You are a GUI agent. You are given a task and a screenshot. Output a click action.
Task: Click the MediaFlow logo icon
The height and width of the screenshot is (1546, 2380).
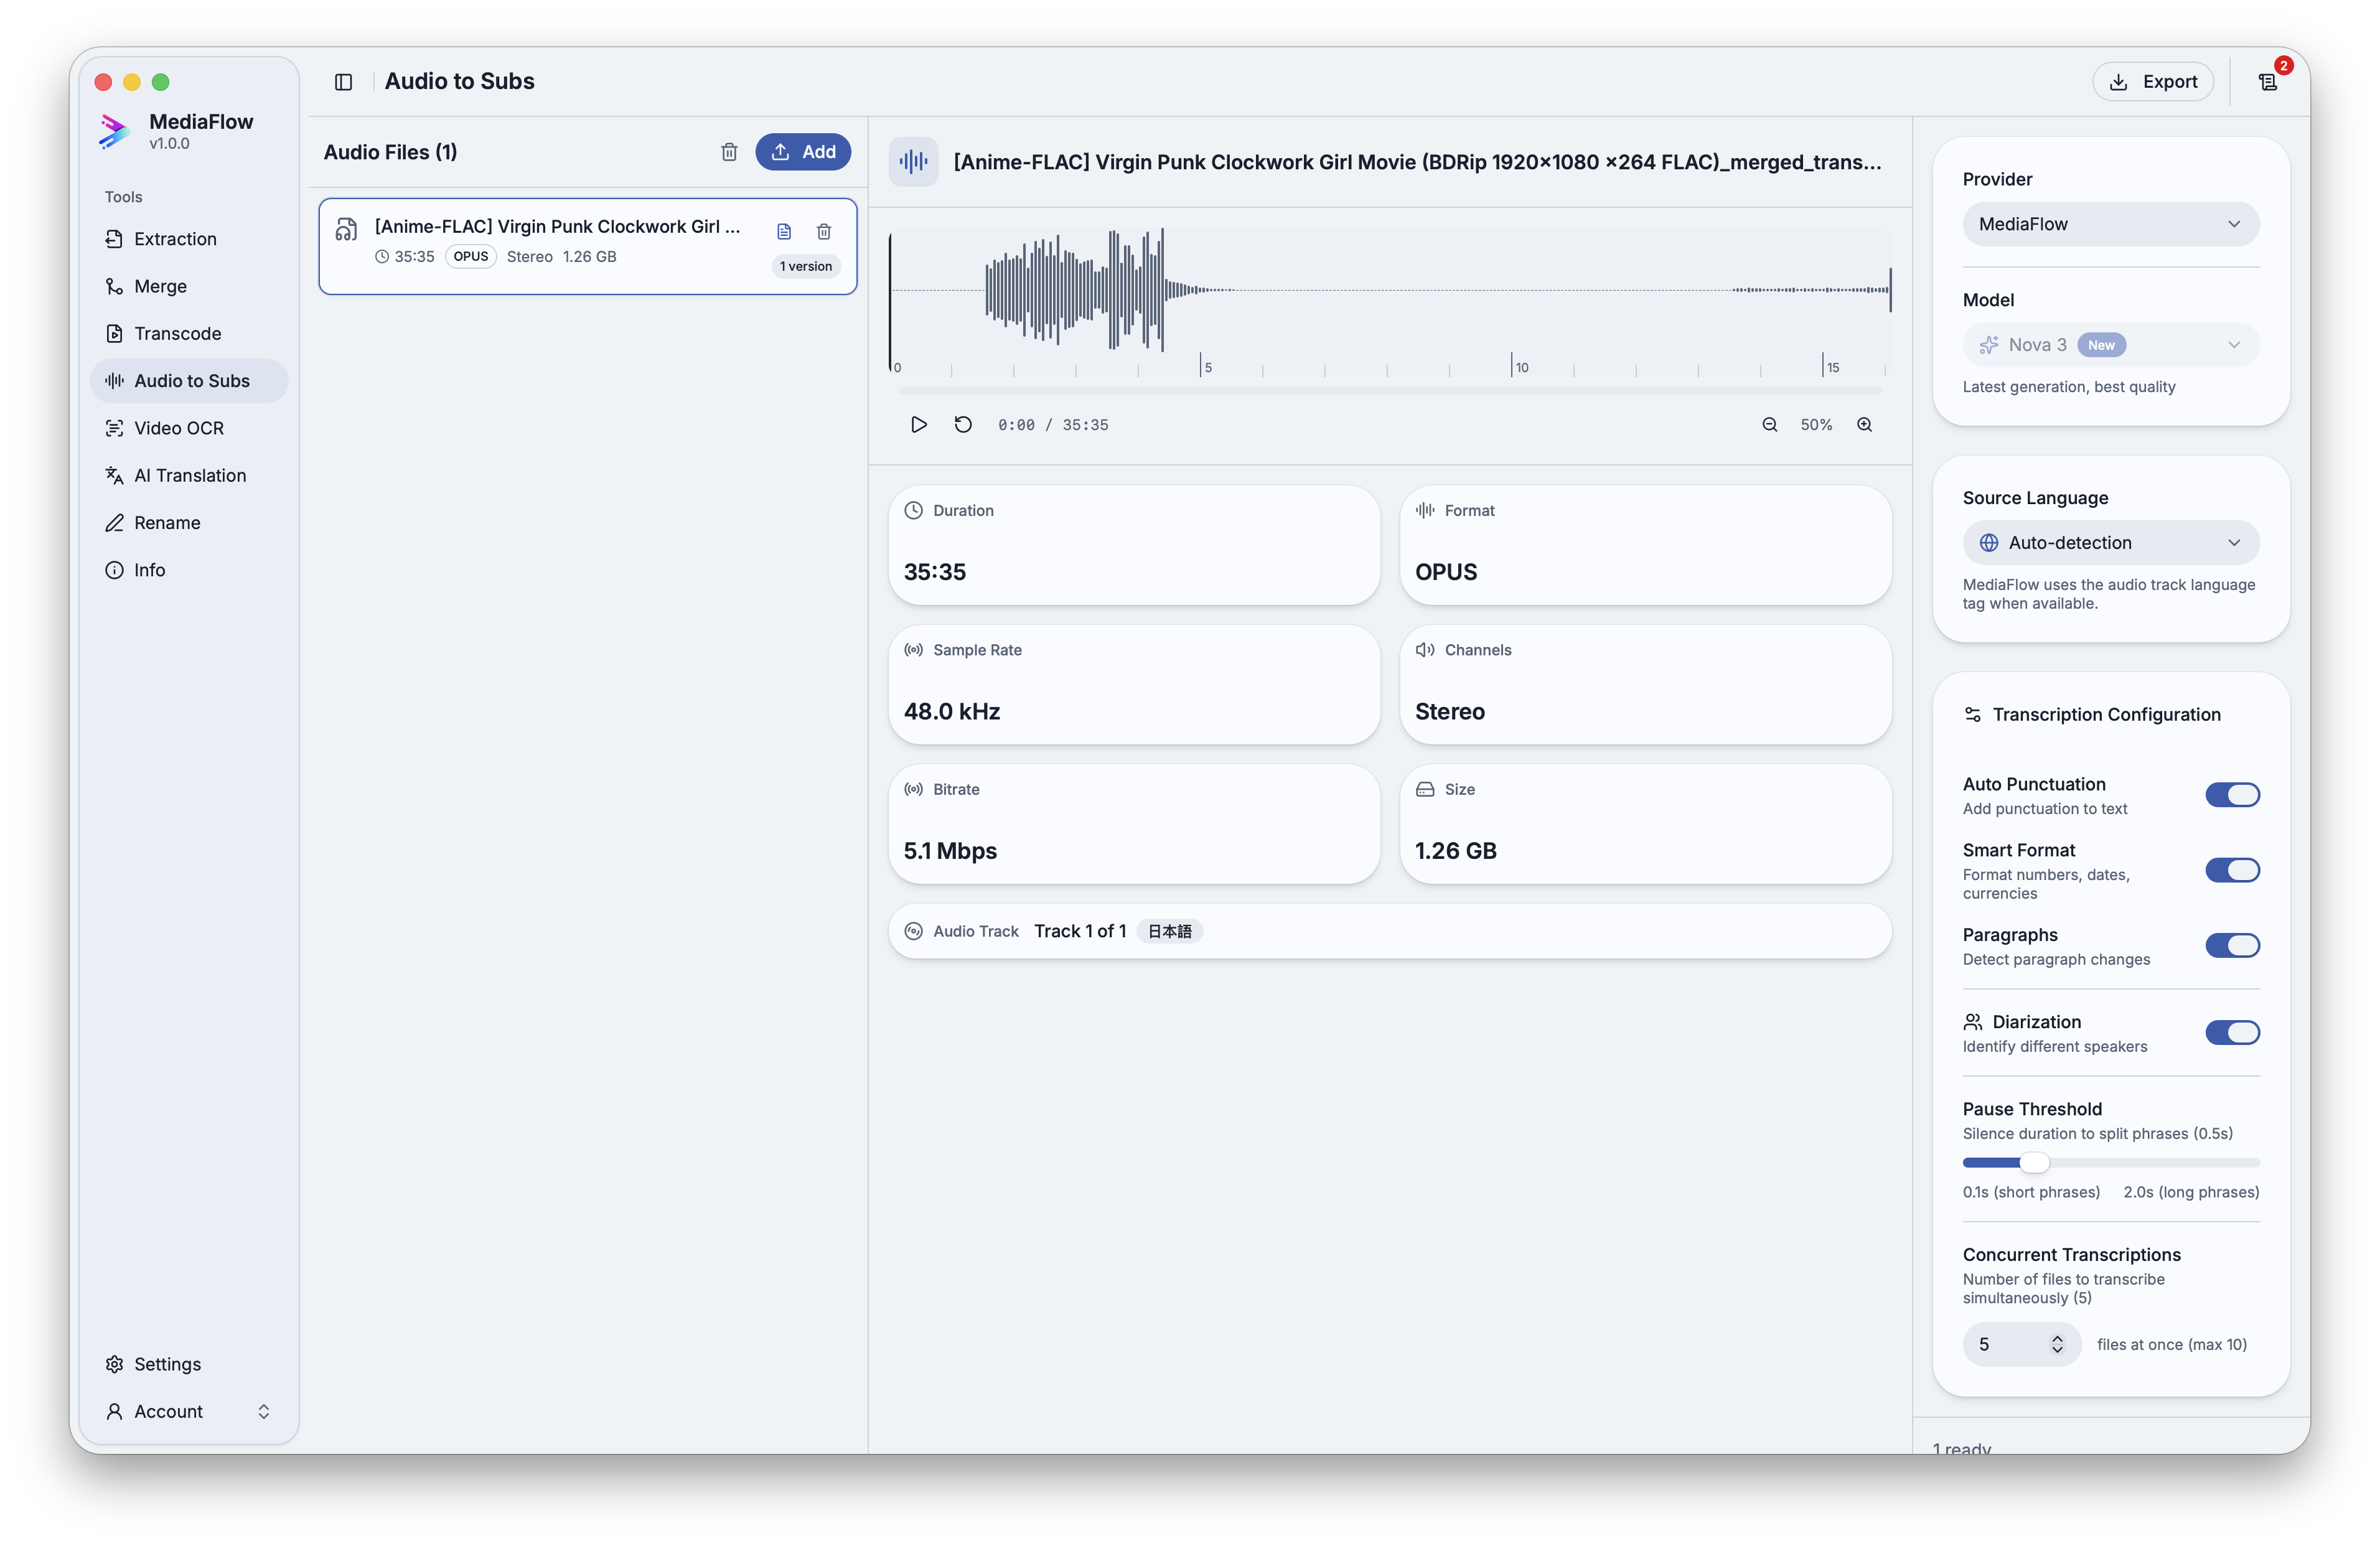point(115,131)
